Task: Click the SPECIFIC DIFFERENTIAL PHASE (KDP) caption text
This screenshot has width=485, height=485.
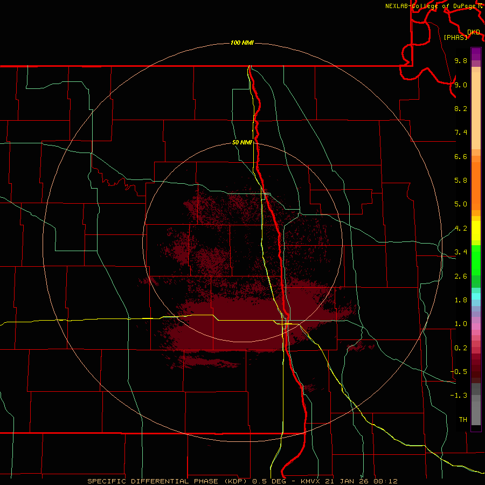Action: tap(168, 481)
